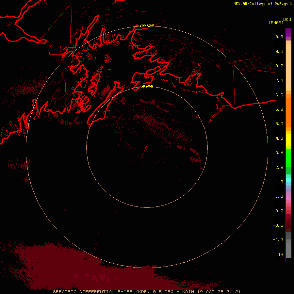The height and width of the screenshot is (294, 294).
Task: Click the 1.8 color scale value
Action: [x=279, y=182]
